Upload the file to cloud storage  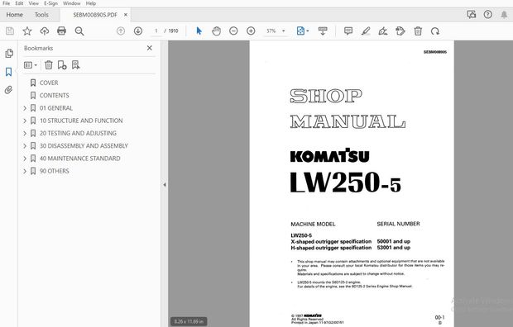point(45,31)
